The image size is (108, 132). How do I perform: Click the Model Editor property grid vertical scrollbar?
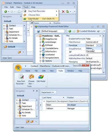pos(104,54)
